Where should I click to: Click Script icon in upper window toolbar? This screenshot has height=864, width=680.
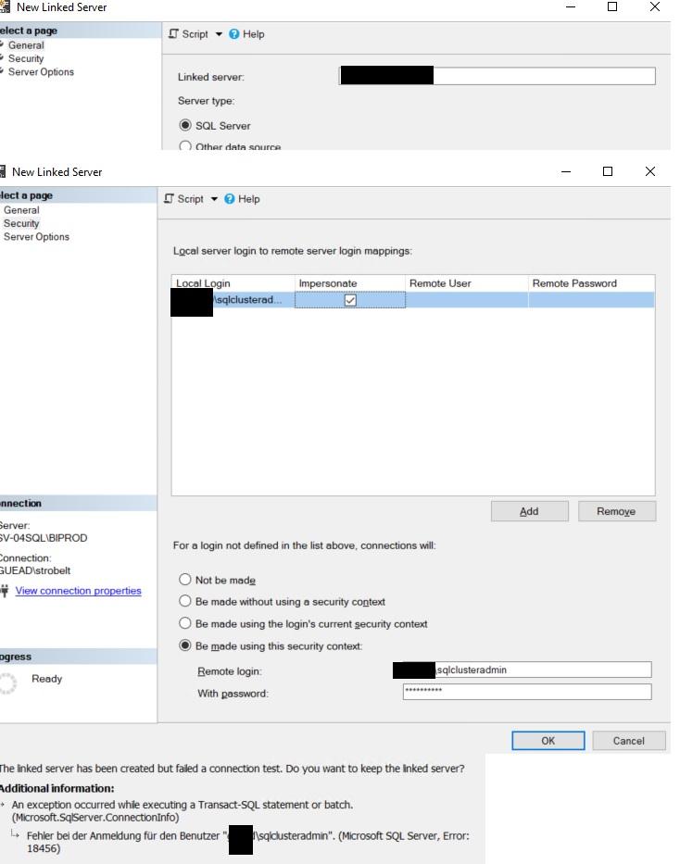coord(173,34)
